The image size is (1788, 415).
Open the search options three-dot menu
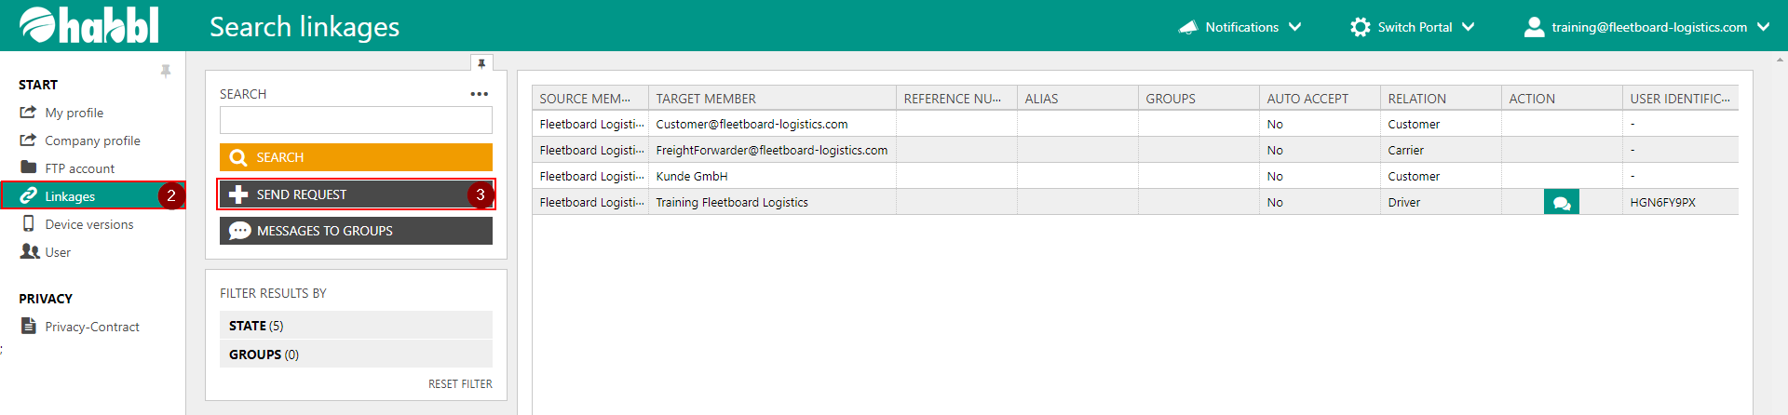tap(479, 94)
